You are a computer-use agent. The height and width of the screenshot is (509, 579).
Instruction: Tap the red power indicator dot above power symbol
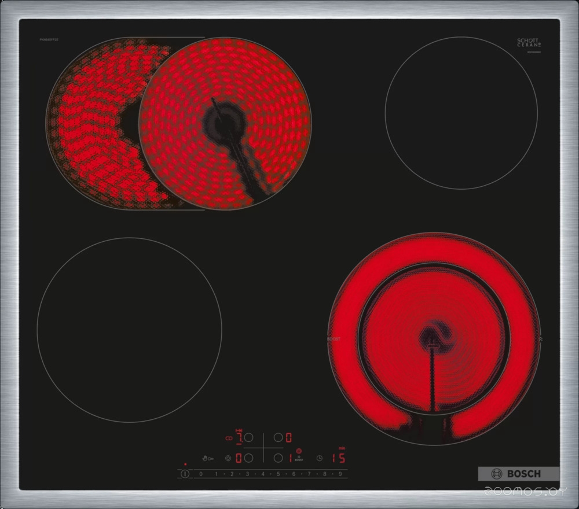coord(185,464)
